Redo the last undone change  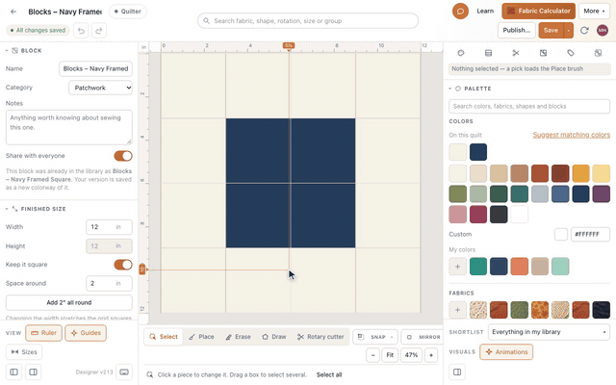click(99, 31)
